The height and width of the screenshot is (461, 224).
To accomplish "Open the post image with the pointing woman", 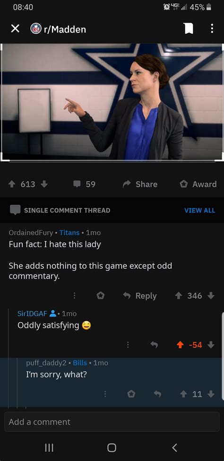I will point(112,102).
